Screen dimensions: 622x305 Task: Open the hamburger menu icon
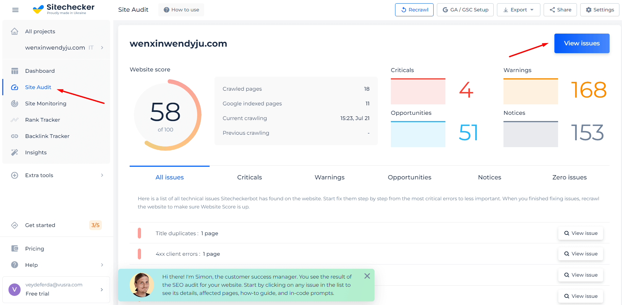15,10
